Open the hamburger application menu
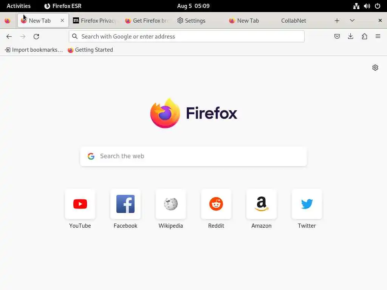387x290 pixels. click(378, 36)
